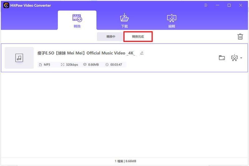Expand the edit options dropdown arrow

point(241,58)
